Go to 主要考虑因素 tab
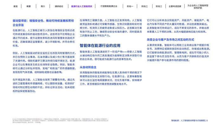The image size is (222, 125). [x=175, y=6]
